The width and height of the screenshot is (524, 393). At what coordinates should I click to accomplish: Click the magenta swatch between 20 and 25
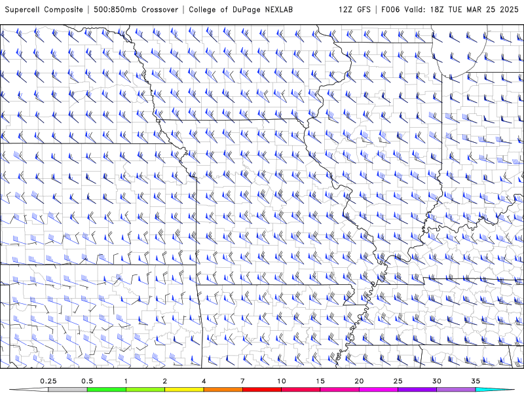pos(379,390)
